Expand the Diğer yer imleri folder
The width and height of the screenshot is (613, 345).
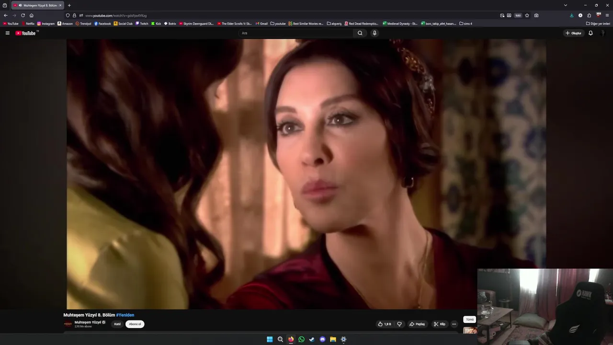click(x=598, y=23)
